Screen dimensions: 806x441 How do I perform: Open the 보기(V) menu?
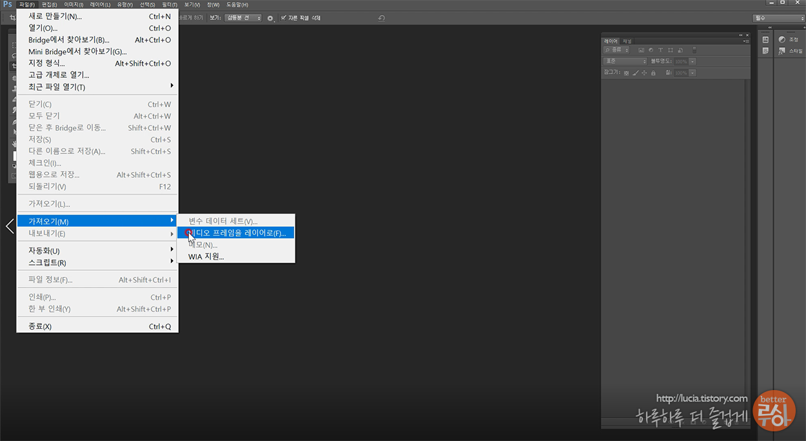coord(192,5)
